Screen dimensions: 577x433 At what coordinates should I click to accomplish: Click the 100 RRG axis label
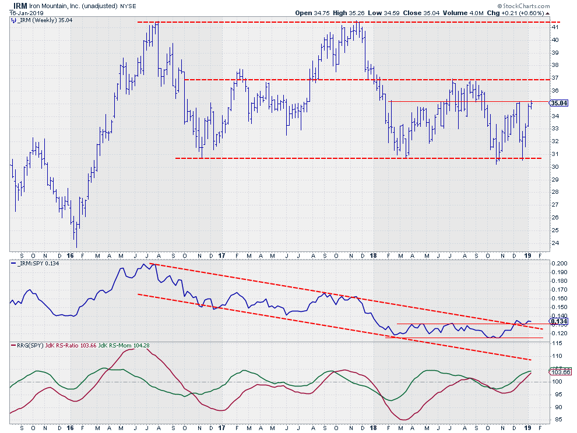point(557,382)
